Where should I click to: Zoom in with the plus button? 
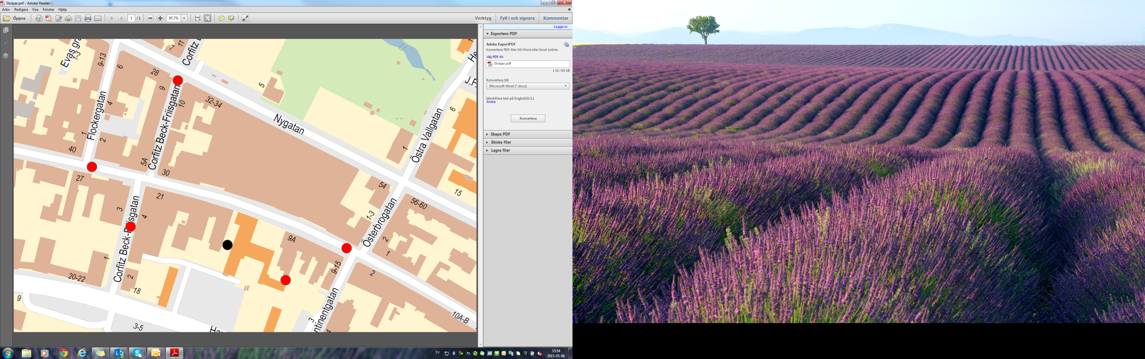pos(160,18)
